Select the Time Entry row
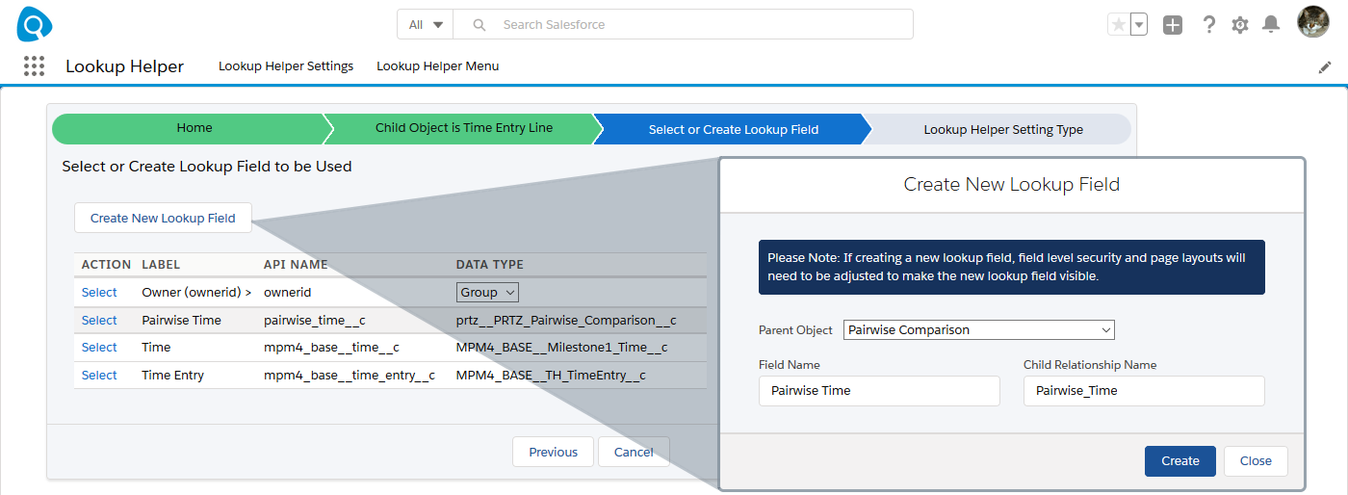Screen dimensions: 1348x495 99,375
